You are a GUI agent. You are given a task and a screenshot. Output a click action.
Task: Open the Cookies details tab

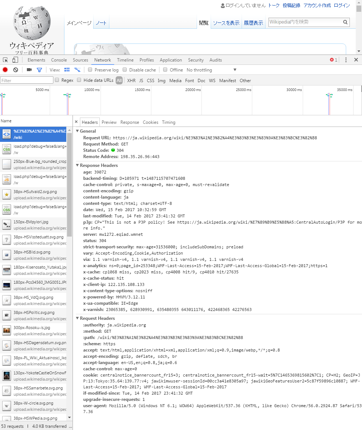tap(151, 122)
